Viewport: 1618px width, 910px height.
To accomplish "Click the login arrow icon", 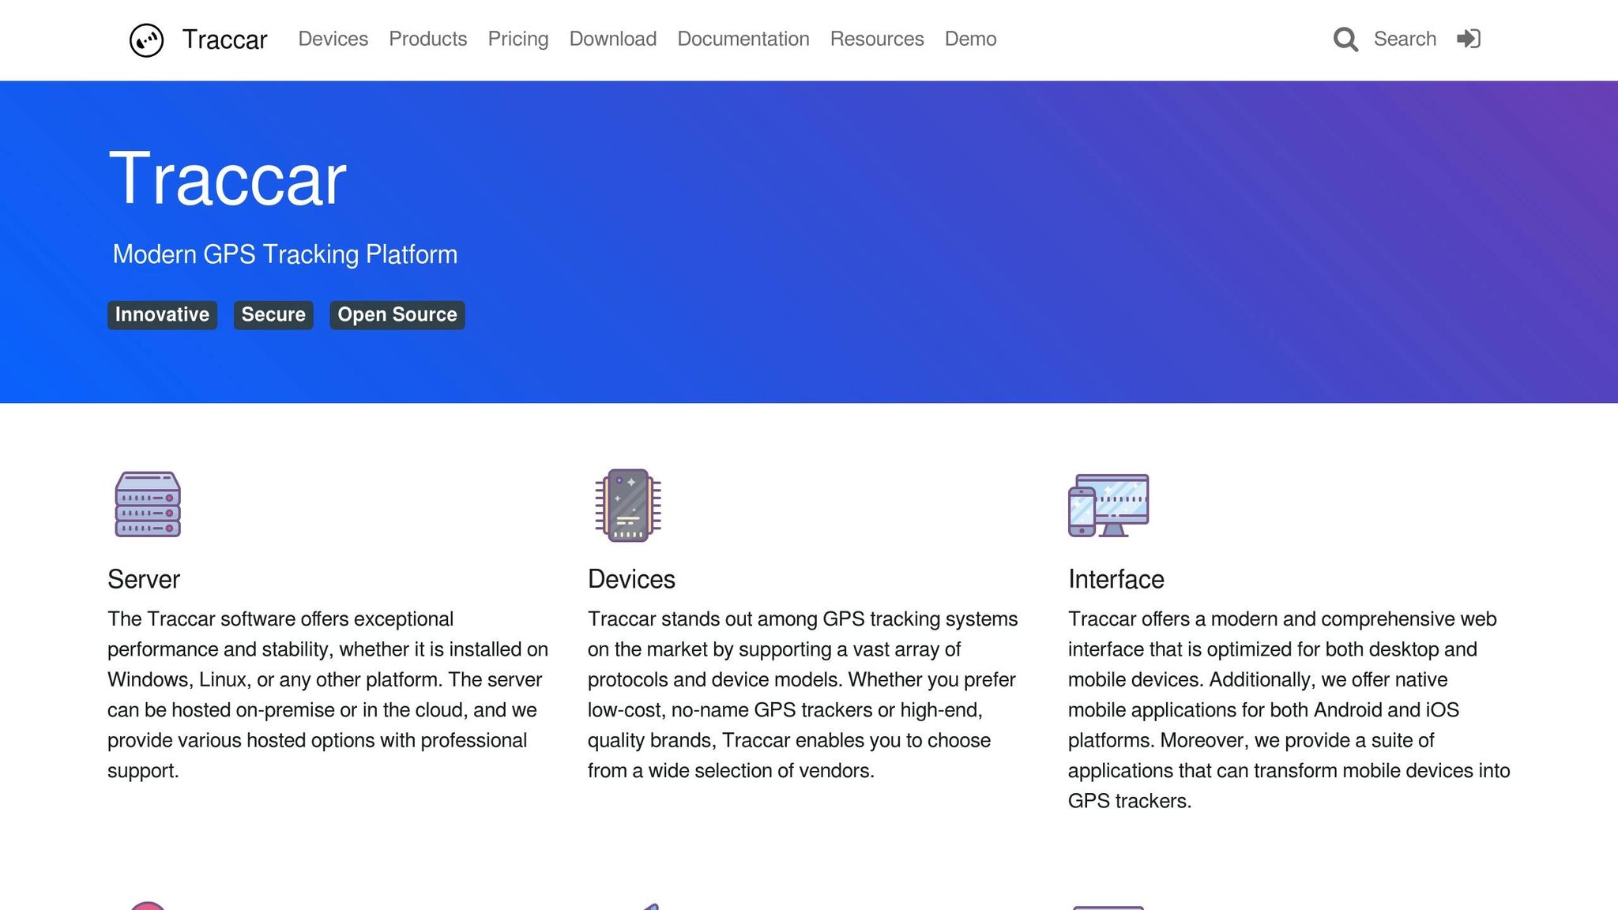I will 1468,39.
